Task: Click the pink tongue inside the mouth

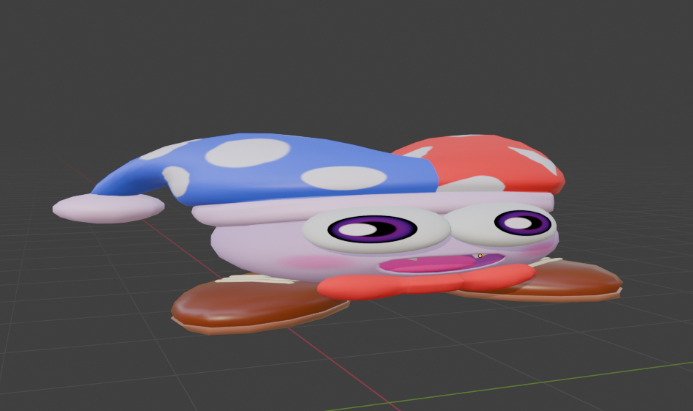Action: coord(425,264)
